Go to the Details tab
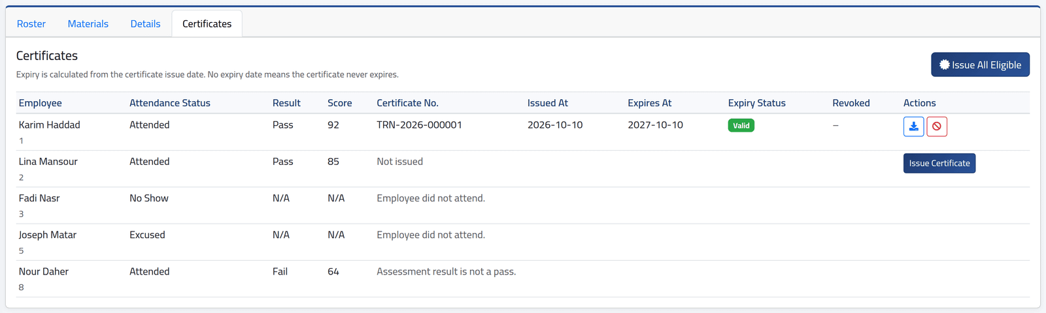Screen dimensions: 1046x313 click(145, 23)
